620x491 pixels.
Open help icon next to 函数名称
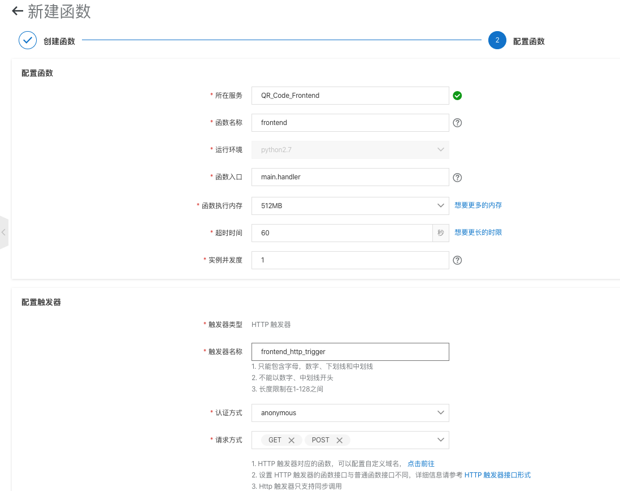tap(457, 123)
